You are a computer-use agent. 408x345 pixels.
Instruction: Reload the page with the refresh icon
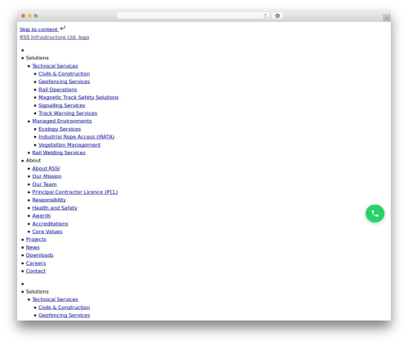(x=265, y=15)
